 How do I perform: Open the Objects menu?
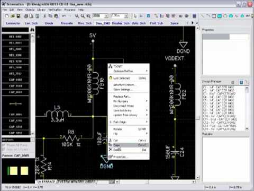click(x=30, y=10)
